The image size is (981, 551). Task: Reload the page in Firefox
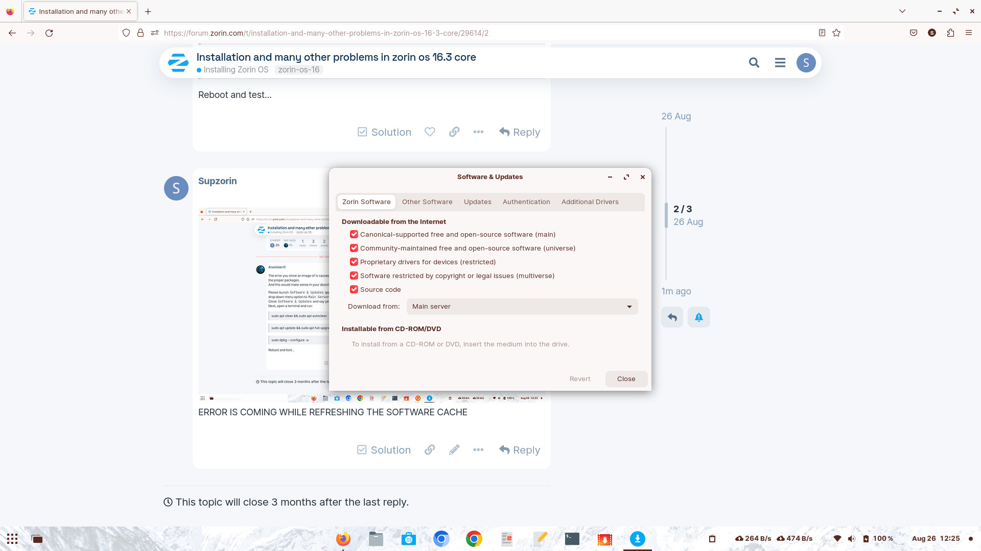pos(49,33)
